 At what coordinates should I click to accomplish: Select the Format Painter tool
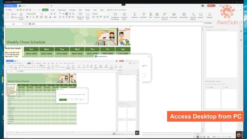(21, 16)
